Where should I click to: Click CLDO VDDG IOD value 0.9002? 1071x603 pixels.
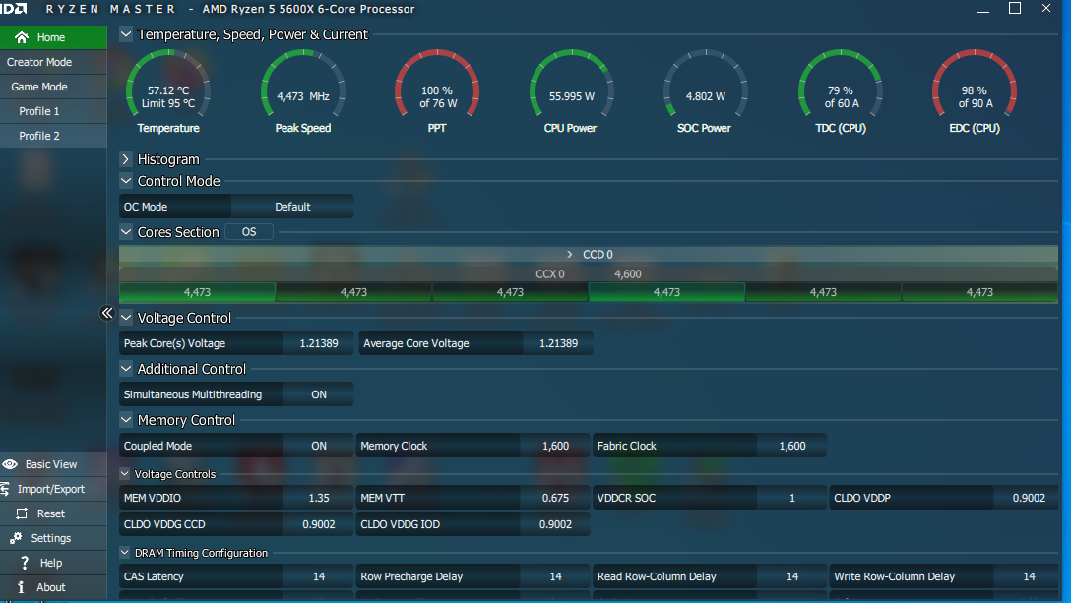pyautogui.click(x=555, y=524)
